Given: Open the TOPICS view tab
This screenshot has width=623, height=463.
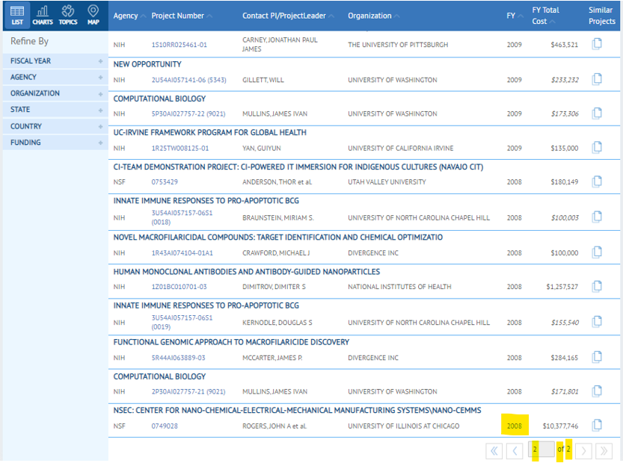Looking at the screenshot, I should coord(68,16).
